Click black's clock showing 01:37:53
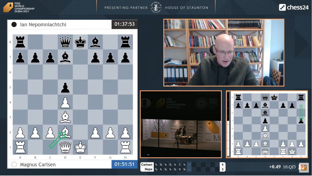The width and height of the screenshot is (312, 176). click(x=125, y=24)
